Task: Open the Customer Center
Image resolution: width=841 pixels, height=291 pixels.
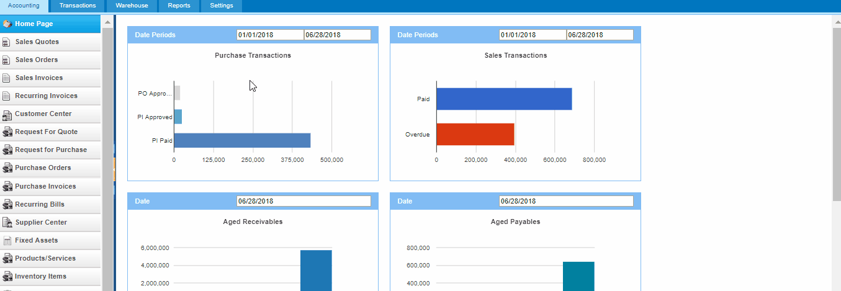Action: pyautogui.click(x=50, y=114)
